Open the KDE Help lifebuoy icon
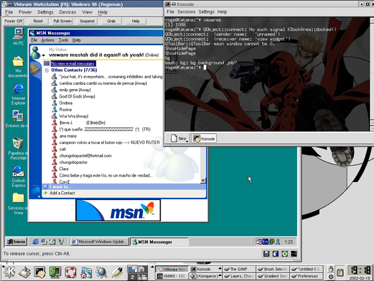The image size is (374, 281). [71, 272]
